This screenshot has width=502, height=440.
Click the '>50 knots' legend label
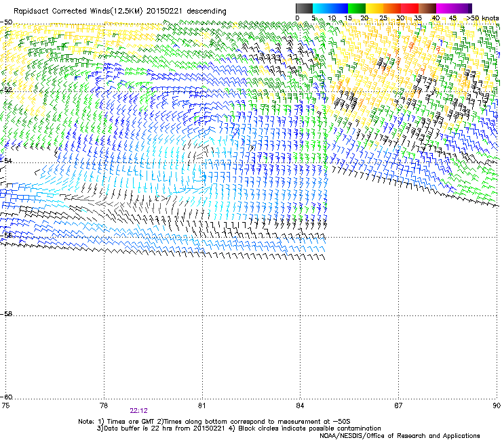(x=482, y=18)
